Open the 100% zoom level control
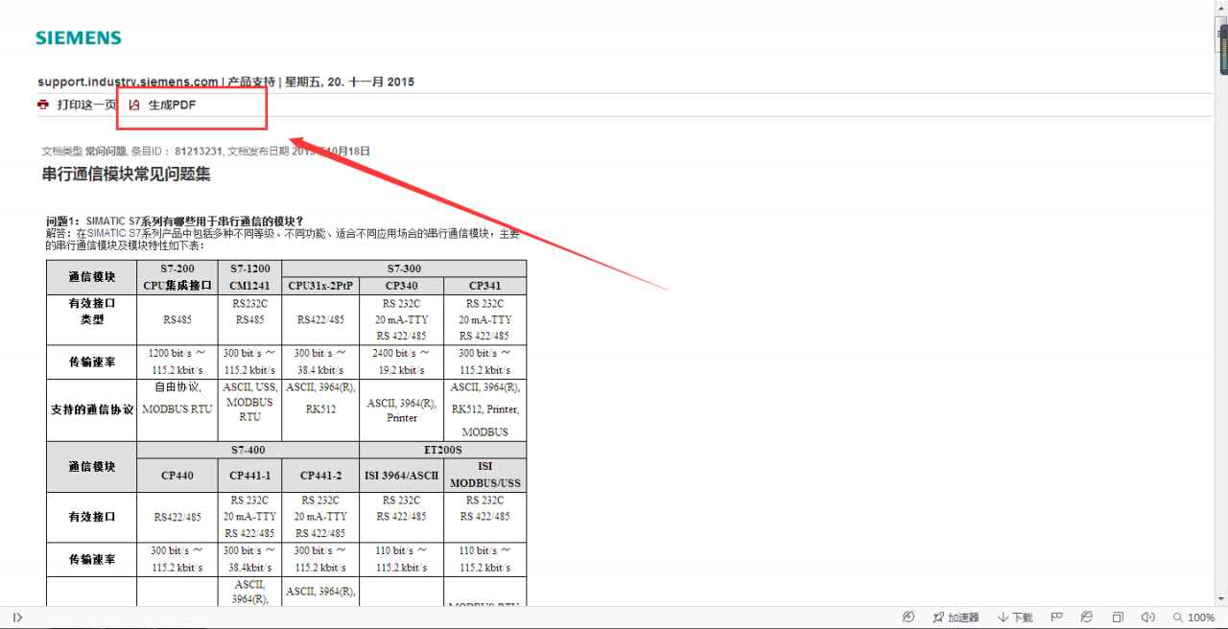The height and width of the screenshot is (629, 1228). click(x=1201, y=617)
